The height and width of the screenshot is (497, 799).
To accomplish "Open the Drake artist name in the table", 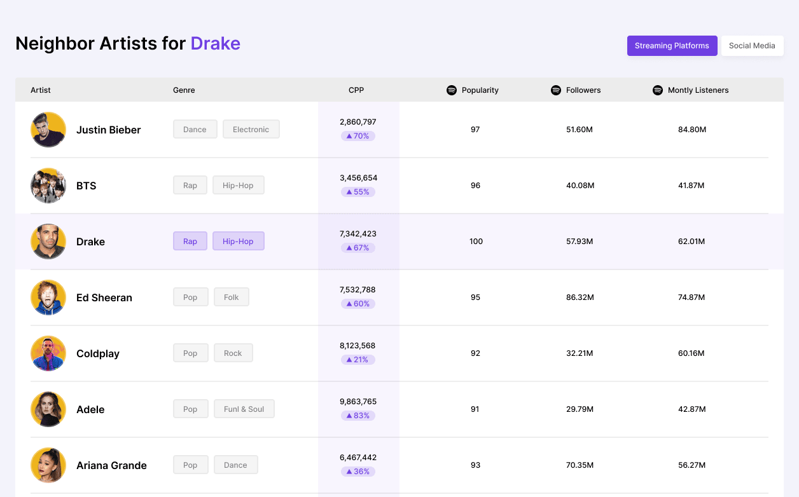I will tap(90, 242).
